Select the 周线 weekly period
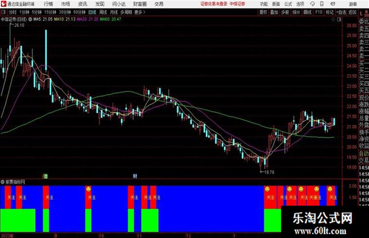Image resolution: width=369 pixels, height=238 pixels. click(103, 12)
